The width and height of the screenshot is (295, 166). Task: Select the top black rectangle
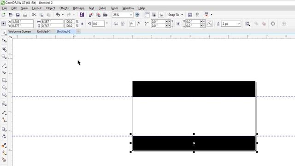point(194,89)
